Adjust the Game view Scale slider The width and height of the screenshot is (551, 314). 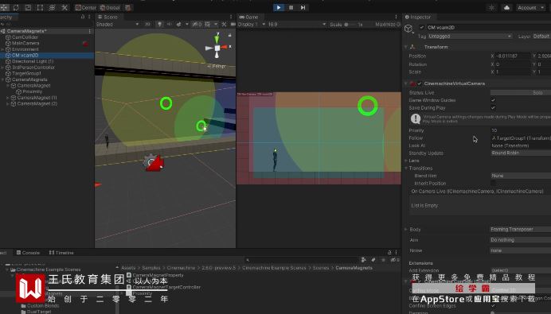coord(350,24)
